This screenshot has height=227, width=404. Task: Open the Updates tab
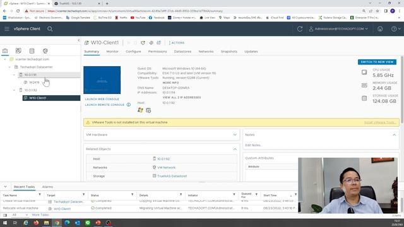click(x=251, y=52)
